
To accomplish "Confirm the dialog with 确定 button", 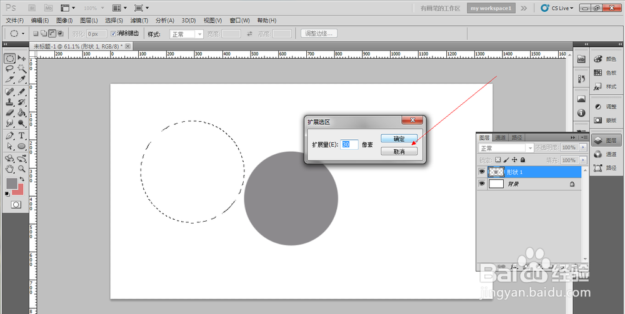I will 399,139.
